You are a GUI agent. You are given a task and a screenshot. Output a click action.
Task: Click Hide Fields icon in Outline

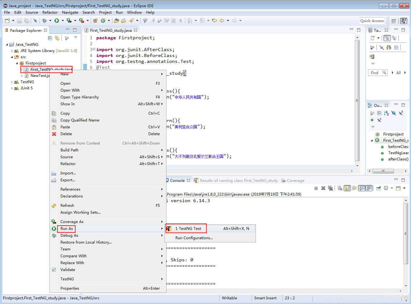click(x=394, y=113)
